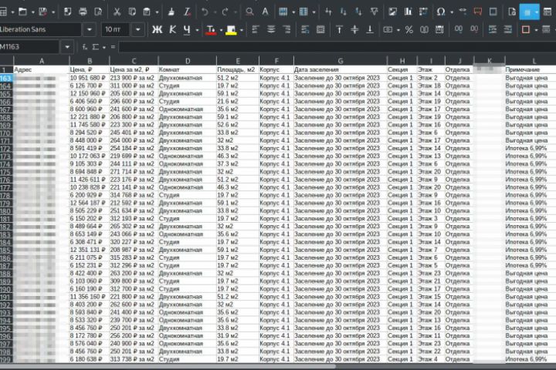Open the Sum function dropdown arrow
The height and width of the screenshot is (370, 556).
point(104,47)
